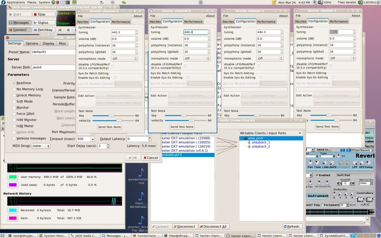Click the Damp knob in ZynAddSubFX reverb

[369, 163]
